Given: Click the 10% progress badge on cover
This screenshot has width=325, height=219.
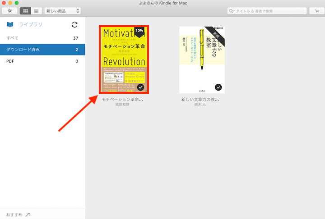Looking at the screenshot, I should pos(139,32).
